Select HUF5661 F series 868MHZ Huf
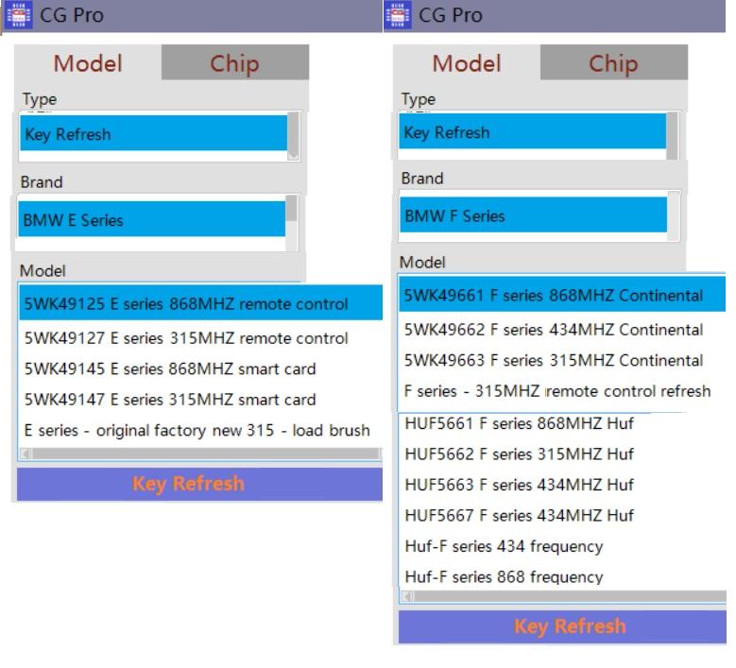Viewport: 736px width, 668px height. tap(562, 423)
